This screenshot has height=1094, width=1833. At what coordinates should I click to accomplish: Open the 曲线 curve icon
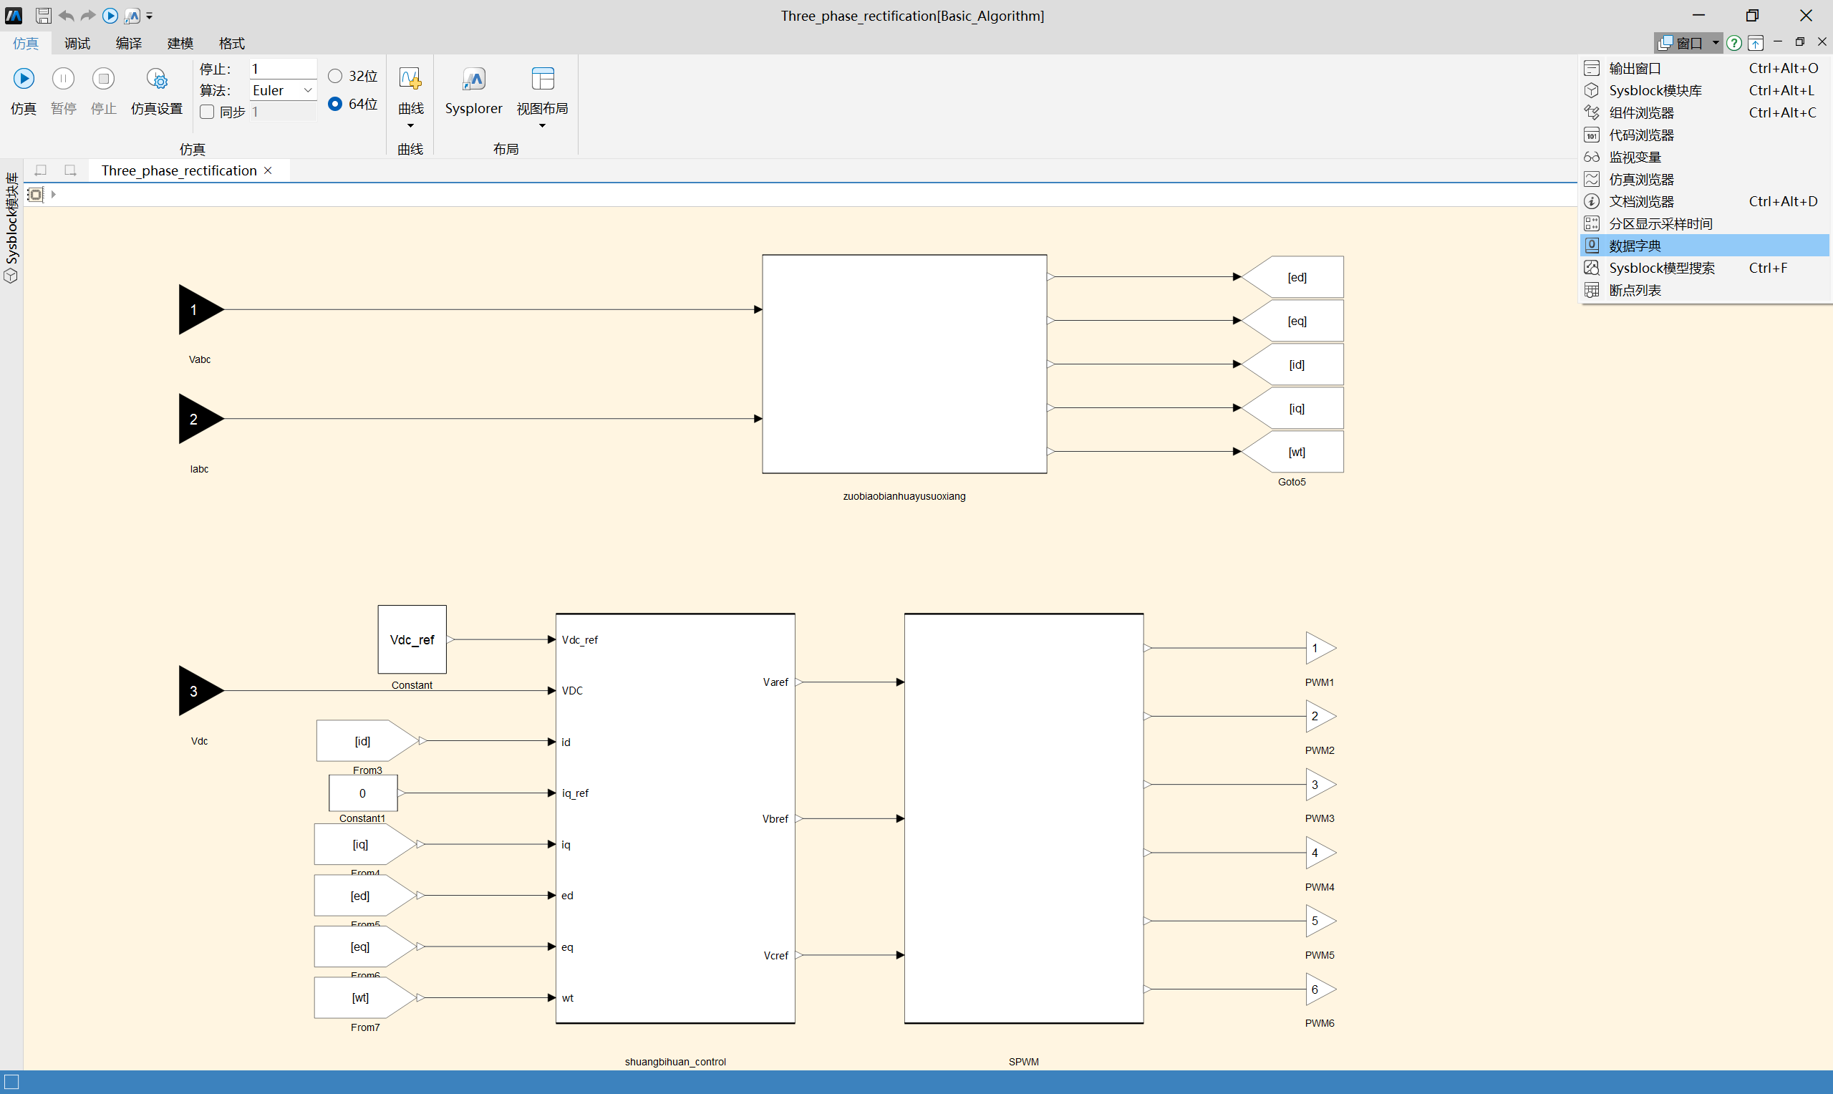[410, 79]
